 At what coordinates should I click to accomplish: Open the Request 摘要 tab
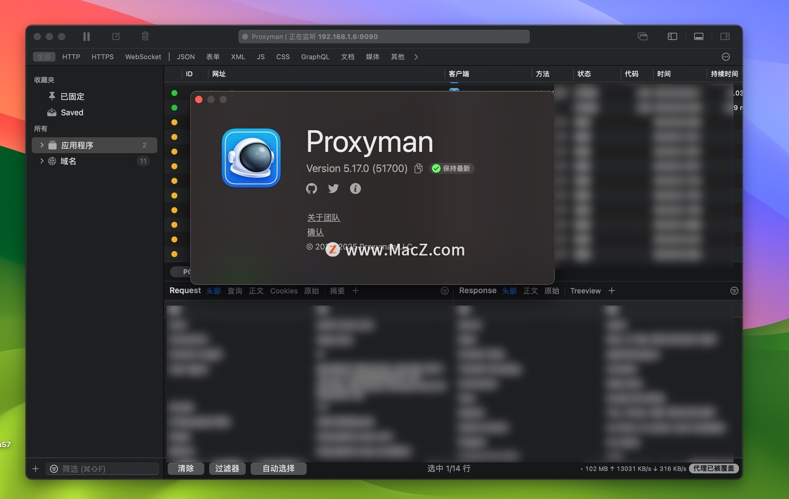point(337,291)
